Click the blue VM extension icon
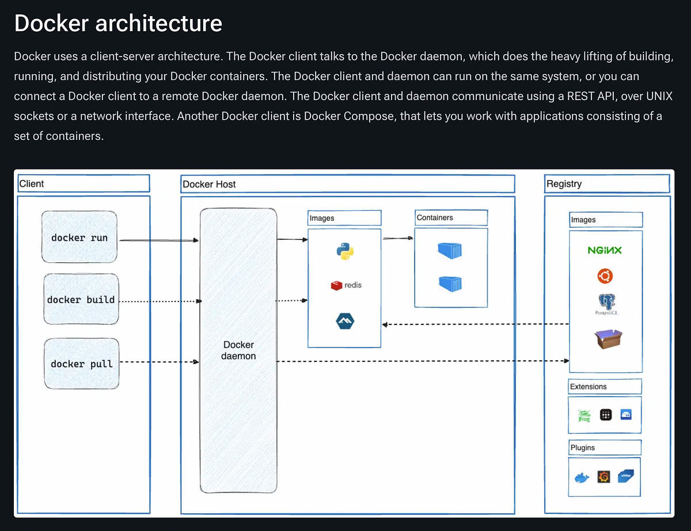 point(625,414)
